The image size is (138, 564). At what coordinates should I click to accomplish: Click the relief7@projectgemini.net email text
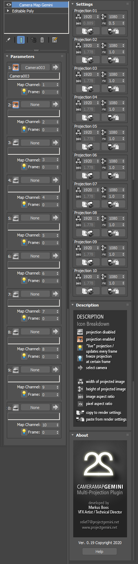[99, 522]
